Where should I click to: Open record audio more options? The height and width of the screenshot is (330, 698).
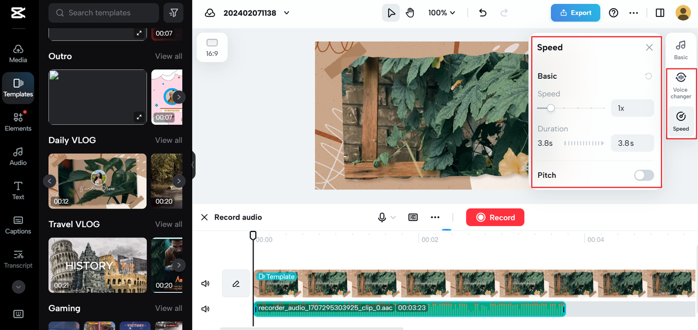coord(435,217)
